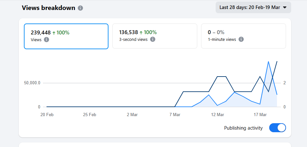307x147 pixels.
Task: Click info icon next to Views label
Action: click(46, 40)
